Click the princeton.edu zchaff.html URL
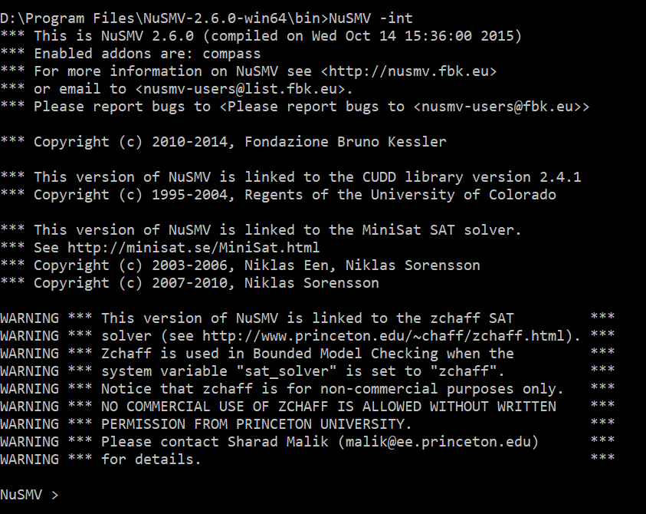 (x=383, y=336)
